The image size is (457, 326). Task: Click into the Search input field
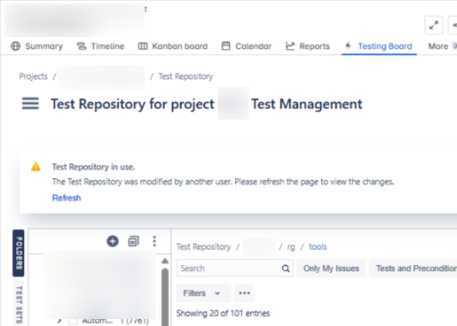[231, 268]
